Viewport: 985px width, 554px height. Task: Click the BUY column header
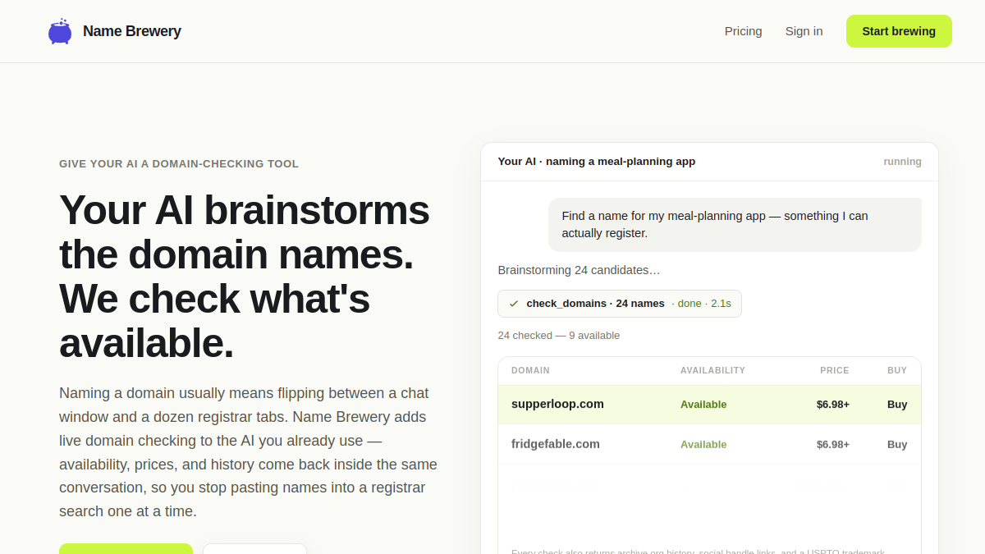(x=897, y=370)
